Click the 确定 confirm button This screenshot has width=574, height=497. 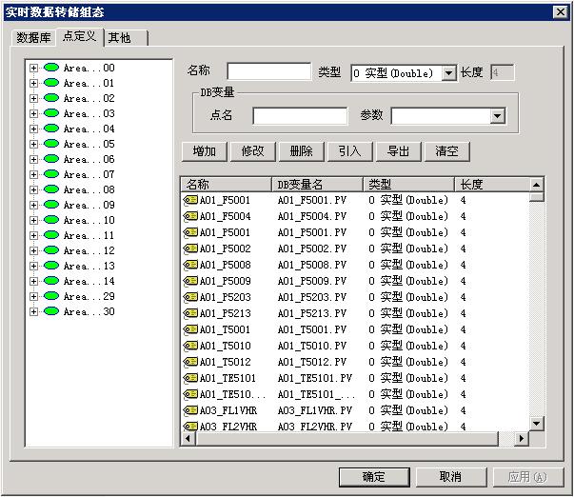click(374, 477)
